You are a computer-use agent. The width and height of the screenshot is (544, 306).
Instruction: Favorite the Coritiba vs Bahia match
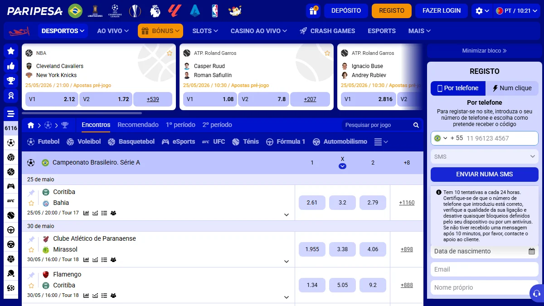31,203
